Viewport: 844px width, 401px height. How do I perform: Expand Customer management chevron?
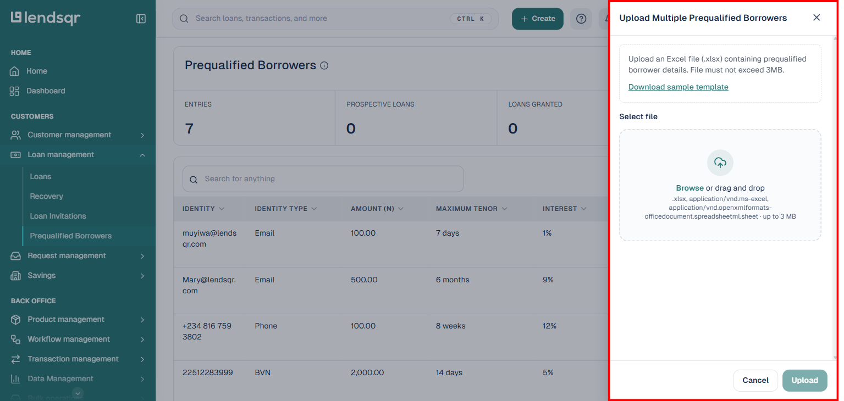click(142, 135)
